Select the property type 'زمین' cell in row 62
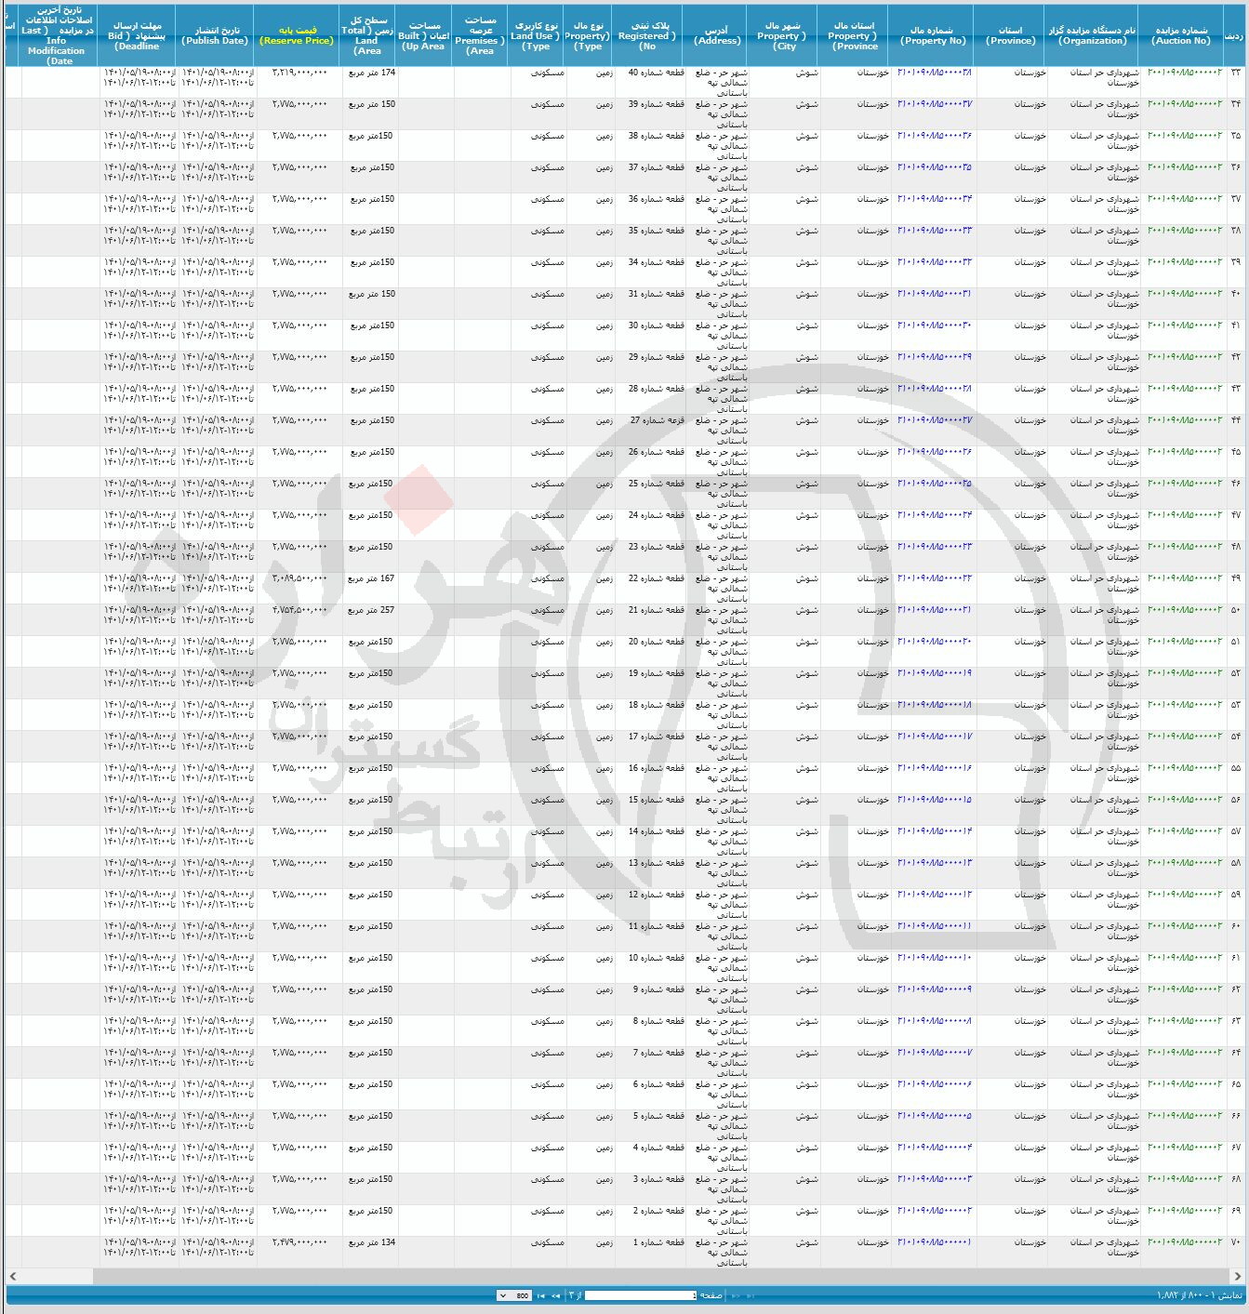Image resolution: width=1249 pixels, height=1314 pixels. tap(589, 1000)
